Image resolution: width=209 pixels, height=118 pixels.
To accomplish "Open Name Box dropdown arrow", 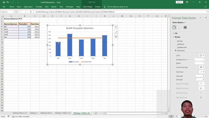I will coord(13,12).
